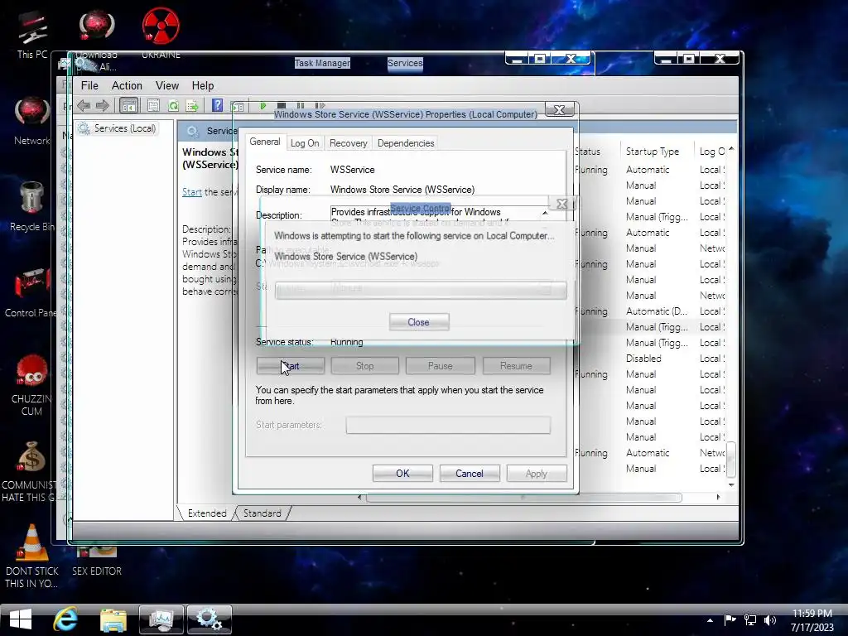Close Service Control dialog with X button
The width and height of the screenshot is (848, 636).
562,204
